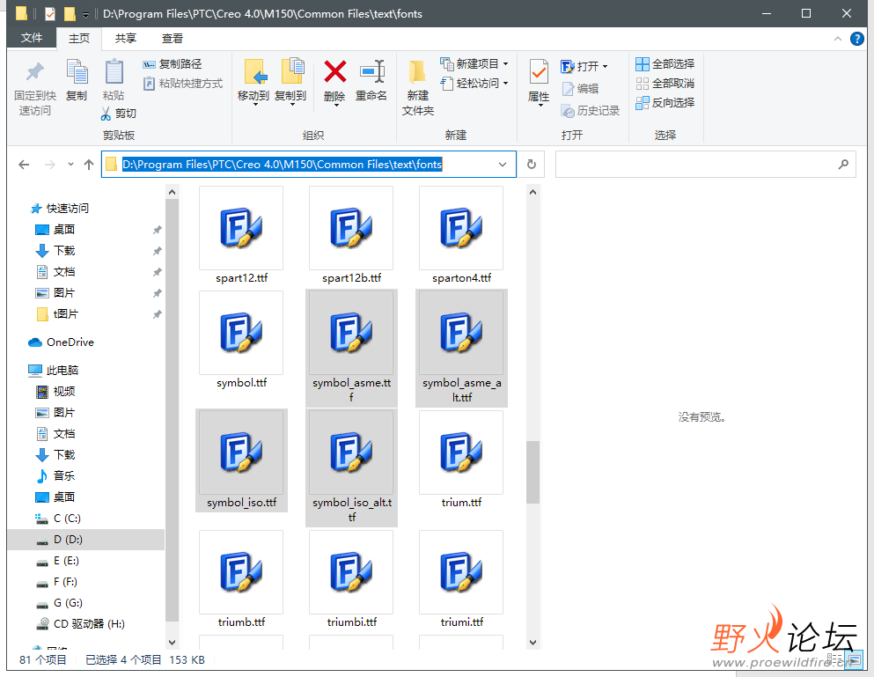Select 音乐 under This PC
This screenshot has height=677, width=874.
point(55,476)
